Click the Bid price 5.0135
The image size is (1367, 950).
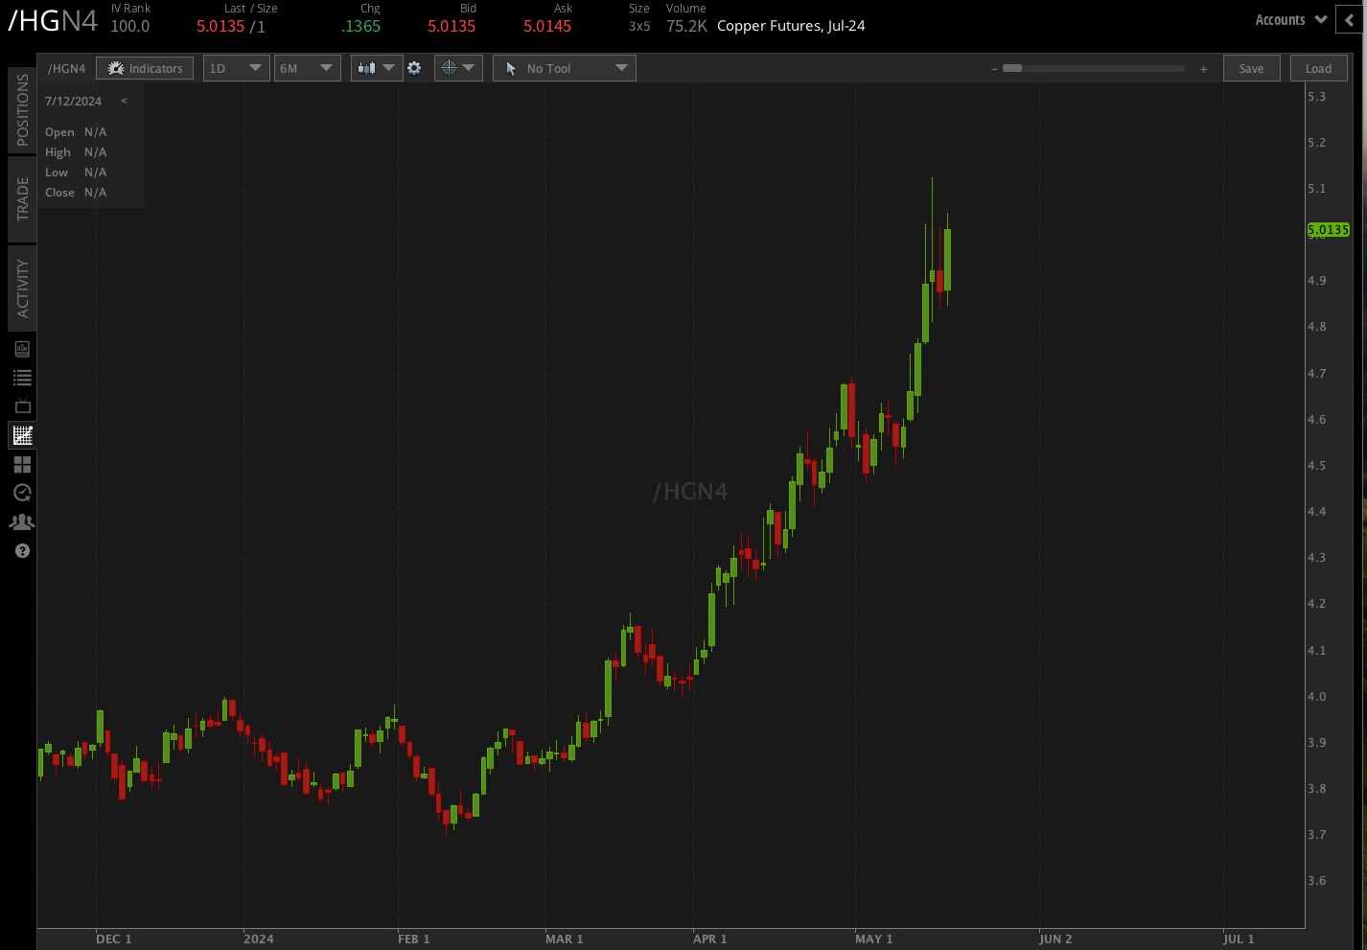pos(452,26)
